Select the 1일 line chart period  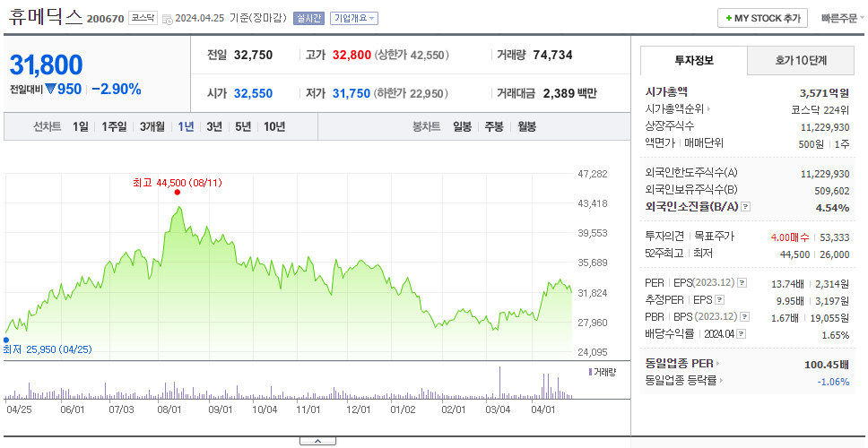tap(81, 126)
